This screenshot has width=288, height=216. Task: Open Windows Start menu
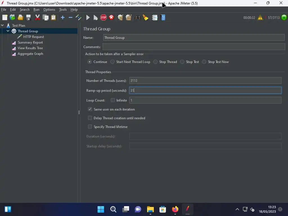pos(101,209)
